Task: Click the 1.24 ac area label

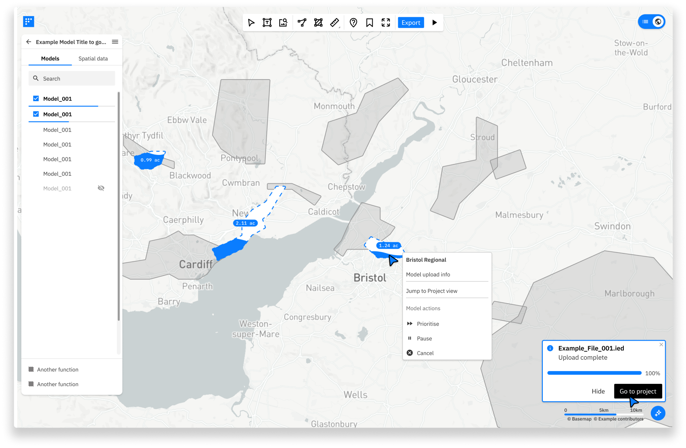Action: click(389, 246)
